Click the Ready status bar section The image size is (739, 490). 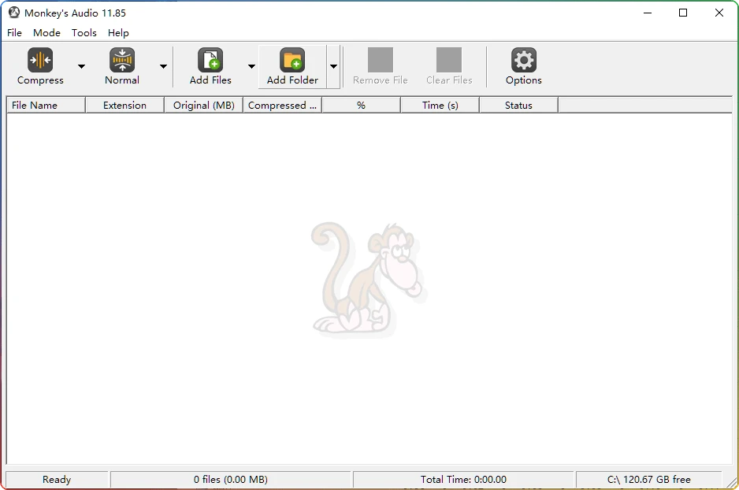pyautogui.click(x=56, y=479)
